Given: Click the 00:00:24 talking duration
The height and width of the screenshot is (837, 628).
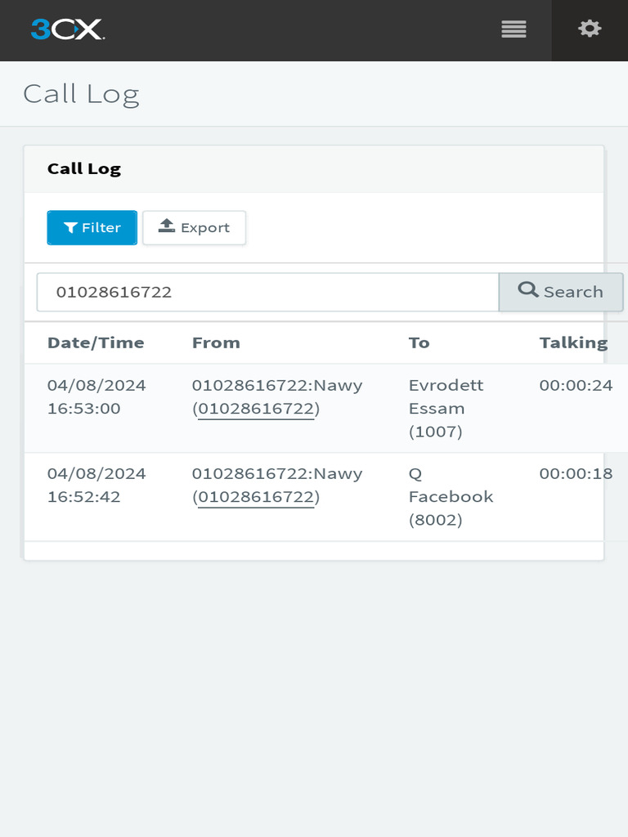Looking at the screenshot, I should (x=576, y=386).
